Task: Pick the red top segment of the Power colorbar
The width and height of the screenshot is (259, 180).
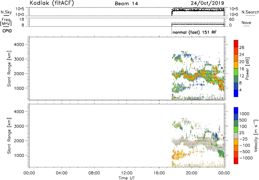Action: (x=236, y=44)
